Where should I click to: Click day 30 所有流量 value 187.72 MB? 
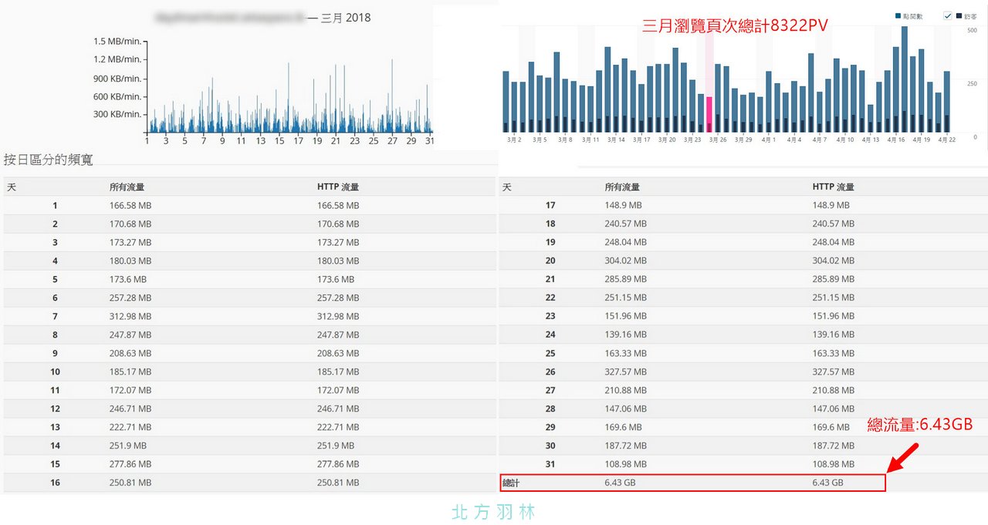[x=626, y=446]
